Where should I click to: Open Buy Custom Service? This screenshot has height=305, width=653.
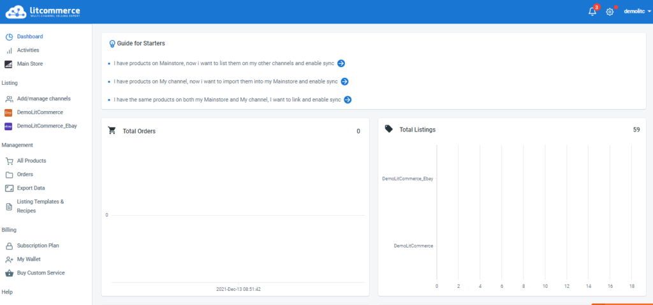click(40, 272)
